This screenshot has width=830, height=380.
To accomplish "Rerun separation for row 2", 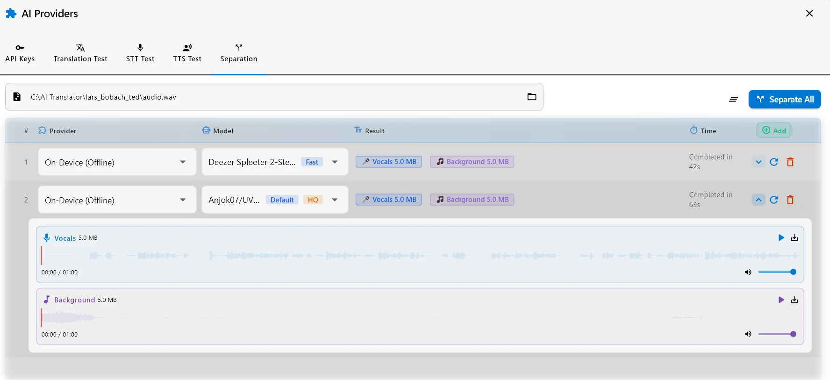I will (774, 200).
